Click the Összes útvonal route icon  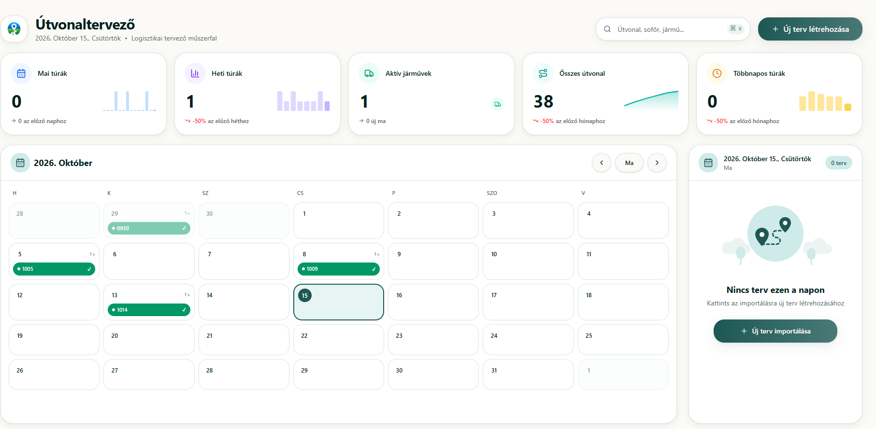[543, 73]
